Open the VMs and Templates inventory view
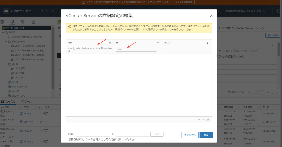 click(x=12, y=22)
